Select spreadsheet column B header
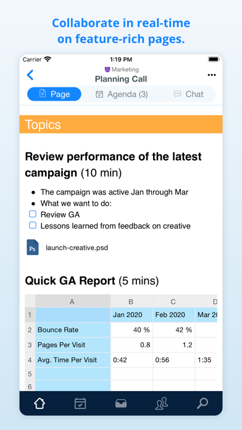Viewport: 242px width, 430px height. click(131, 301)
